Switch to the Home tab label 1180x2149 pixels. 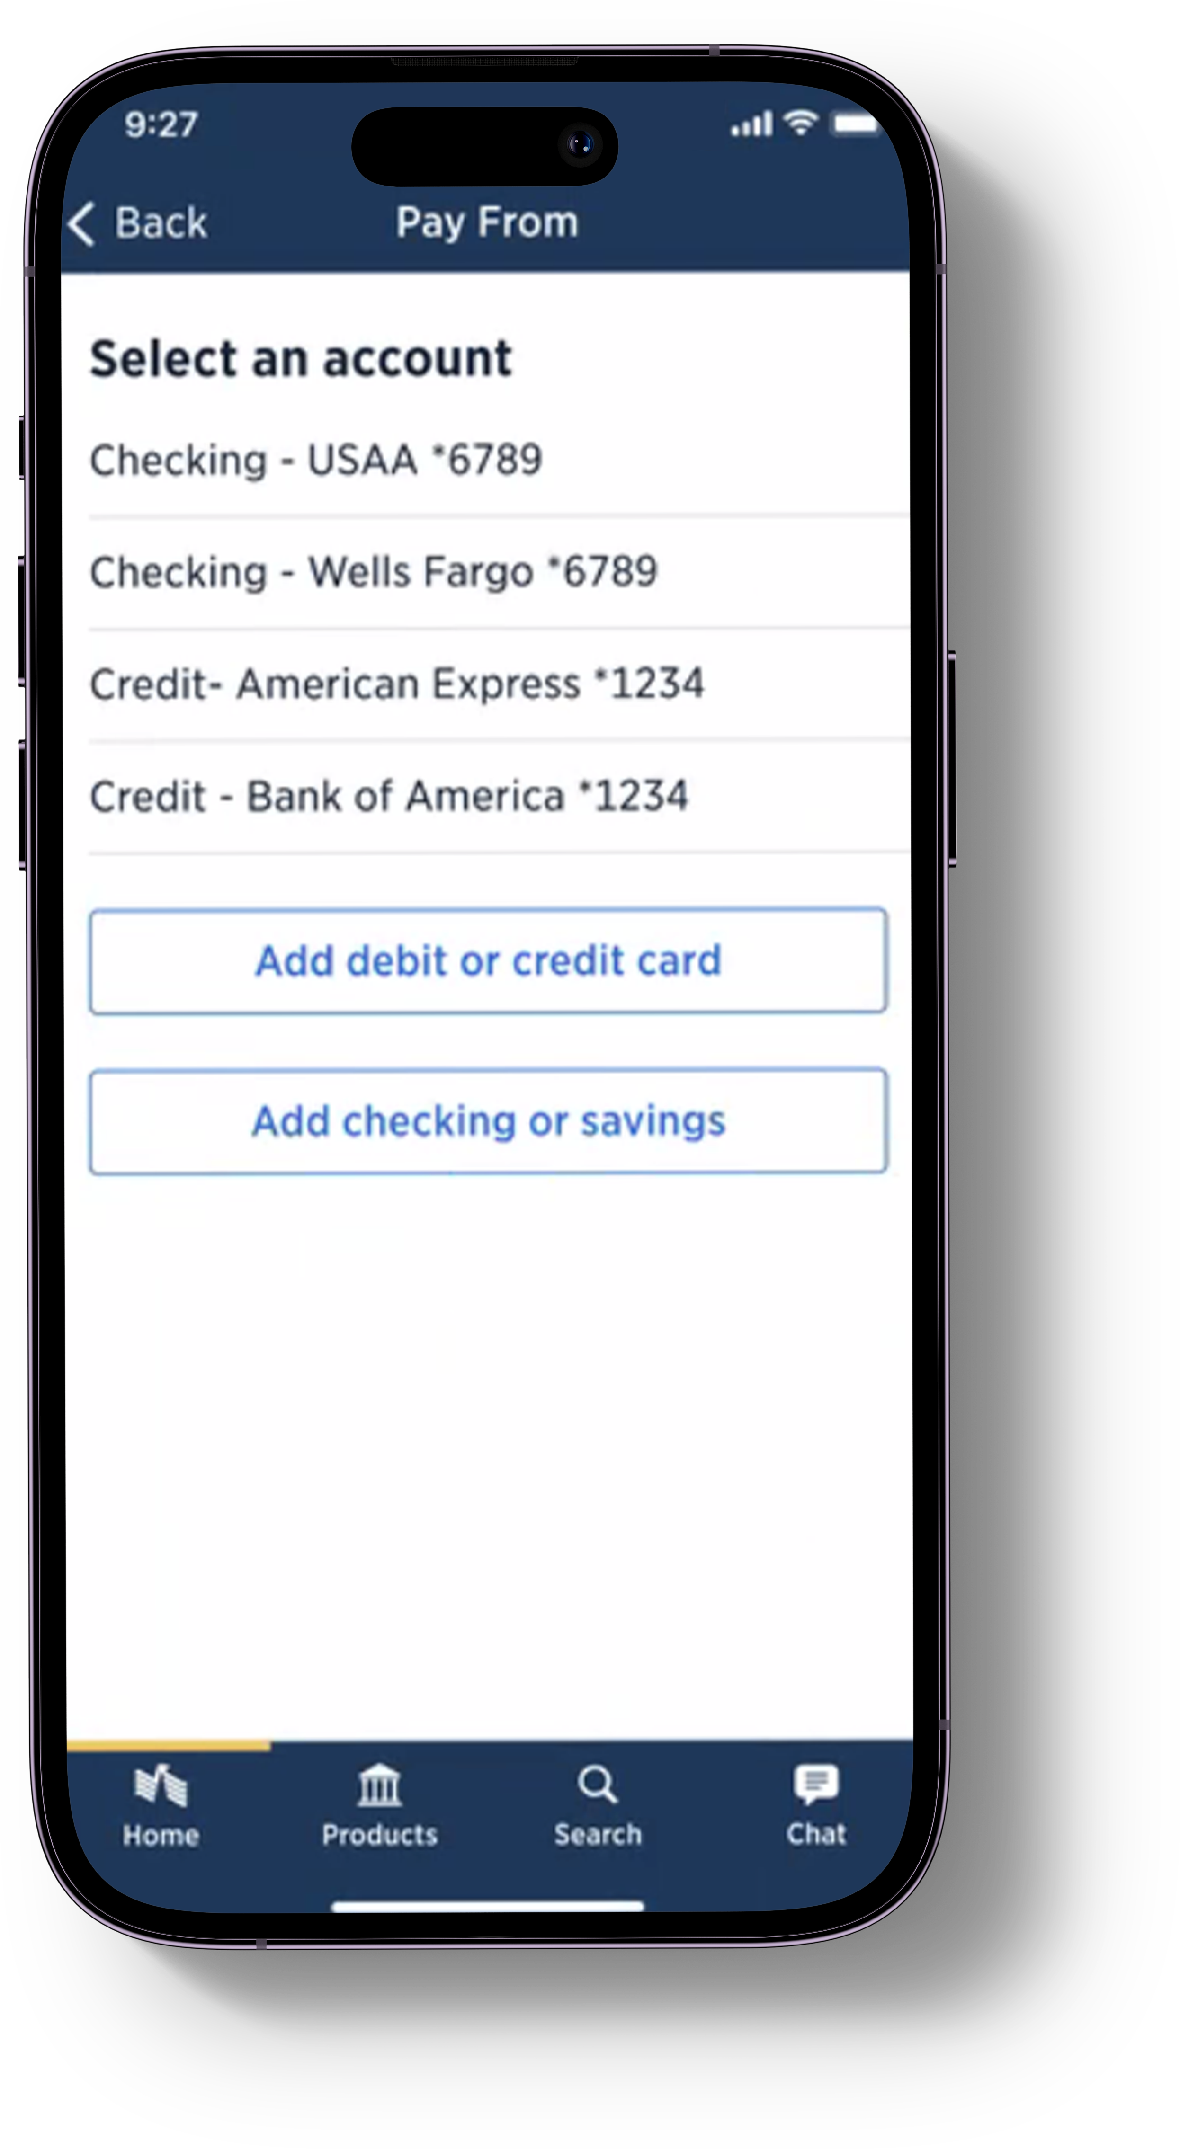(x=161, y=1835)
